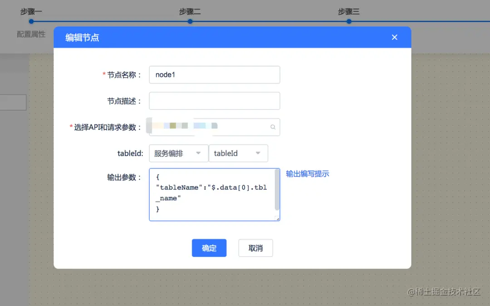Viewport: 490px width, 306px height.
Task: Open the 服务编排 dropdown
Action: (x=178, y=153)
